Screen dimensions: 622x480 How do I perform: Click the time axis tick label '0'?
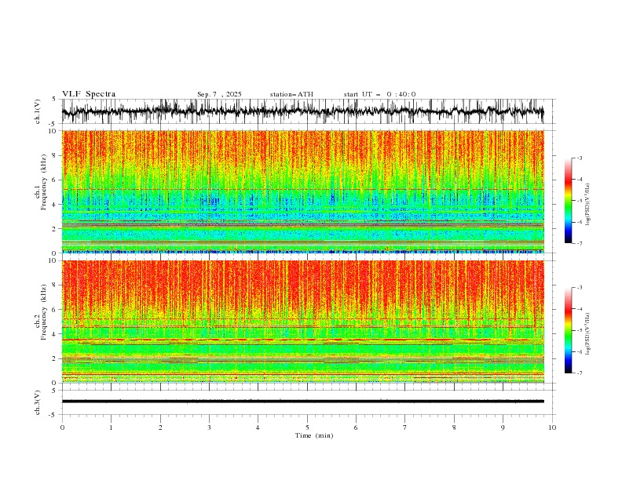pyautogui.click(x=62, y=427)
